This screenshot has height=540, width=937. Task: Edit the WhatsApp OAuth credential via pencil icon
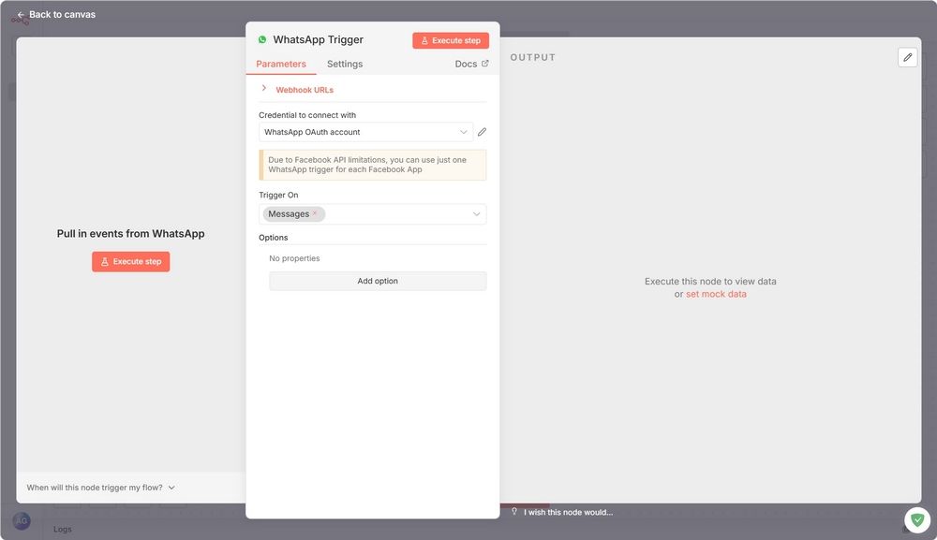tap(482, 131)
